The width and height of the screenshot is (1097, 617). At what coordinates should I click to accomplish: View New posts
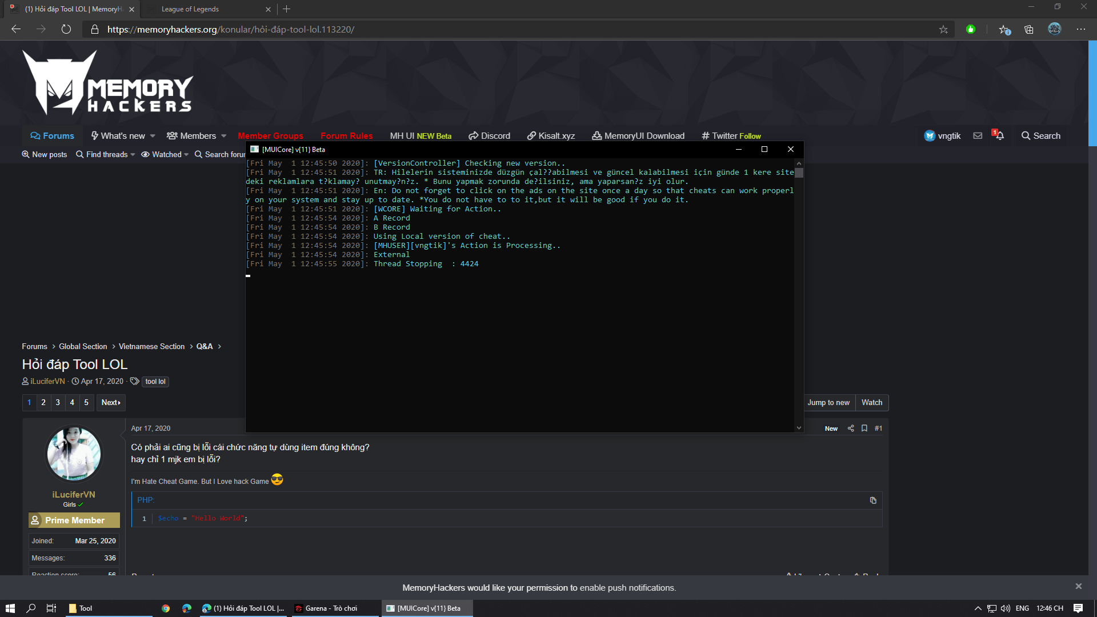45,155
